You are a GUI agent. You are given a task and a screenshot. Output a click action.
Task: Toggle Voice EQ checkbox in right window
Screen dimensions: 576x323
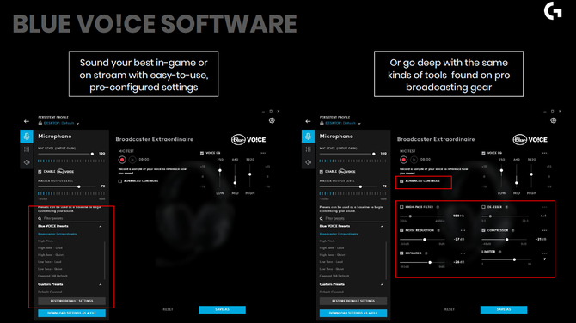point(483,153)
